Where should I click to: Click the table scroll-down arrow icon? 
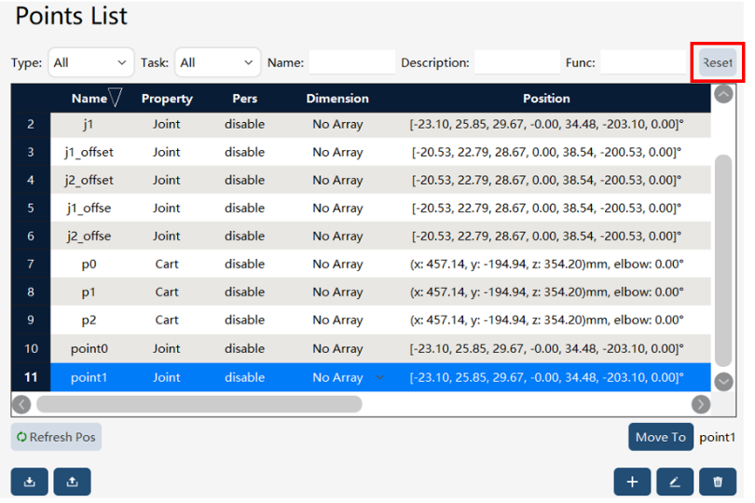click(x=723, y=382)
